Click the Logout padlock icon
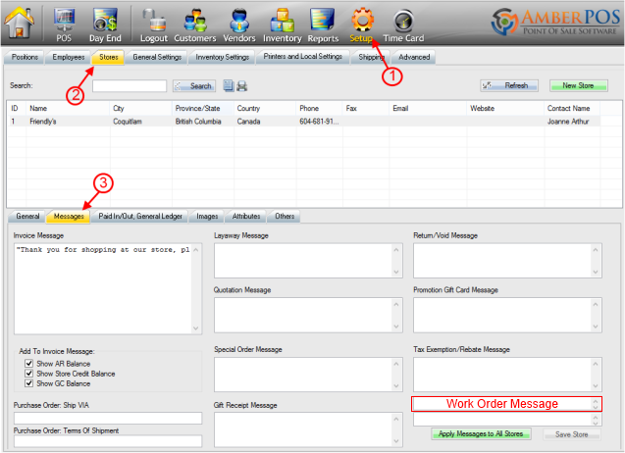 [x=154, y=25]
